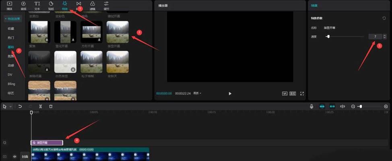Image resolution: width=392 pixels, height=161 pixels.
Task: Adjust the 速度 speed slider handle
Action: point(328,37)
